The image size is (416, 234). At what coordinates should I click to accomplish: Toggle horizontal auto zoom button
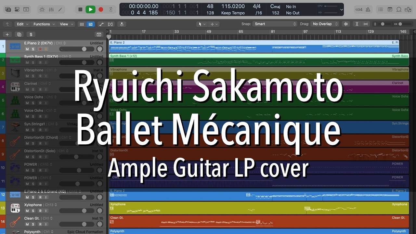point(366,24)
